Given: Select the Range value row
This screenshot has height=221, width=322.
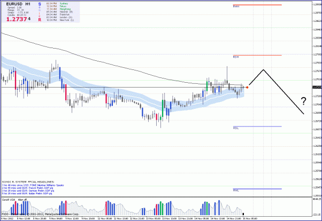Looking at the screenshot, I should (x=16, y=10).
